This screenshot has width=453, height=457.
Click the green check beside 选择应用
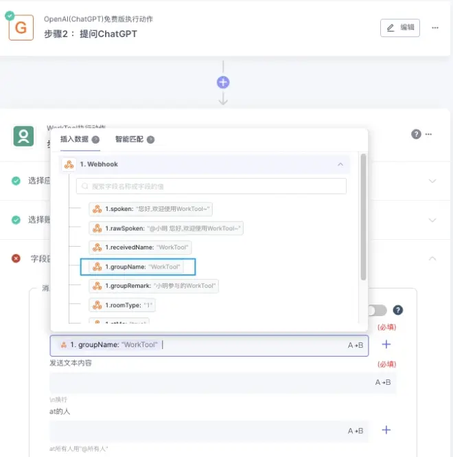pyautogui.click(x=16, y=181)
